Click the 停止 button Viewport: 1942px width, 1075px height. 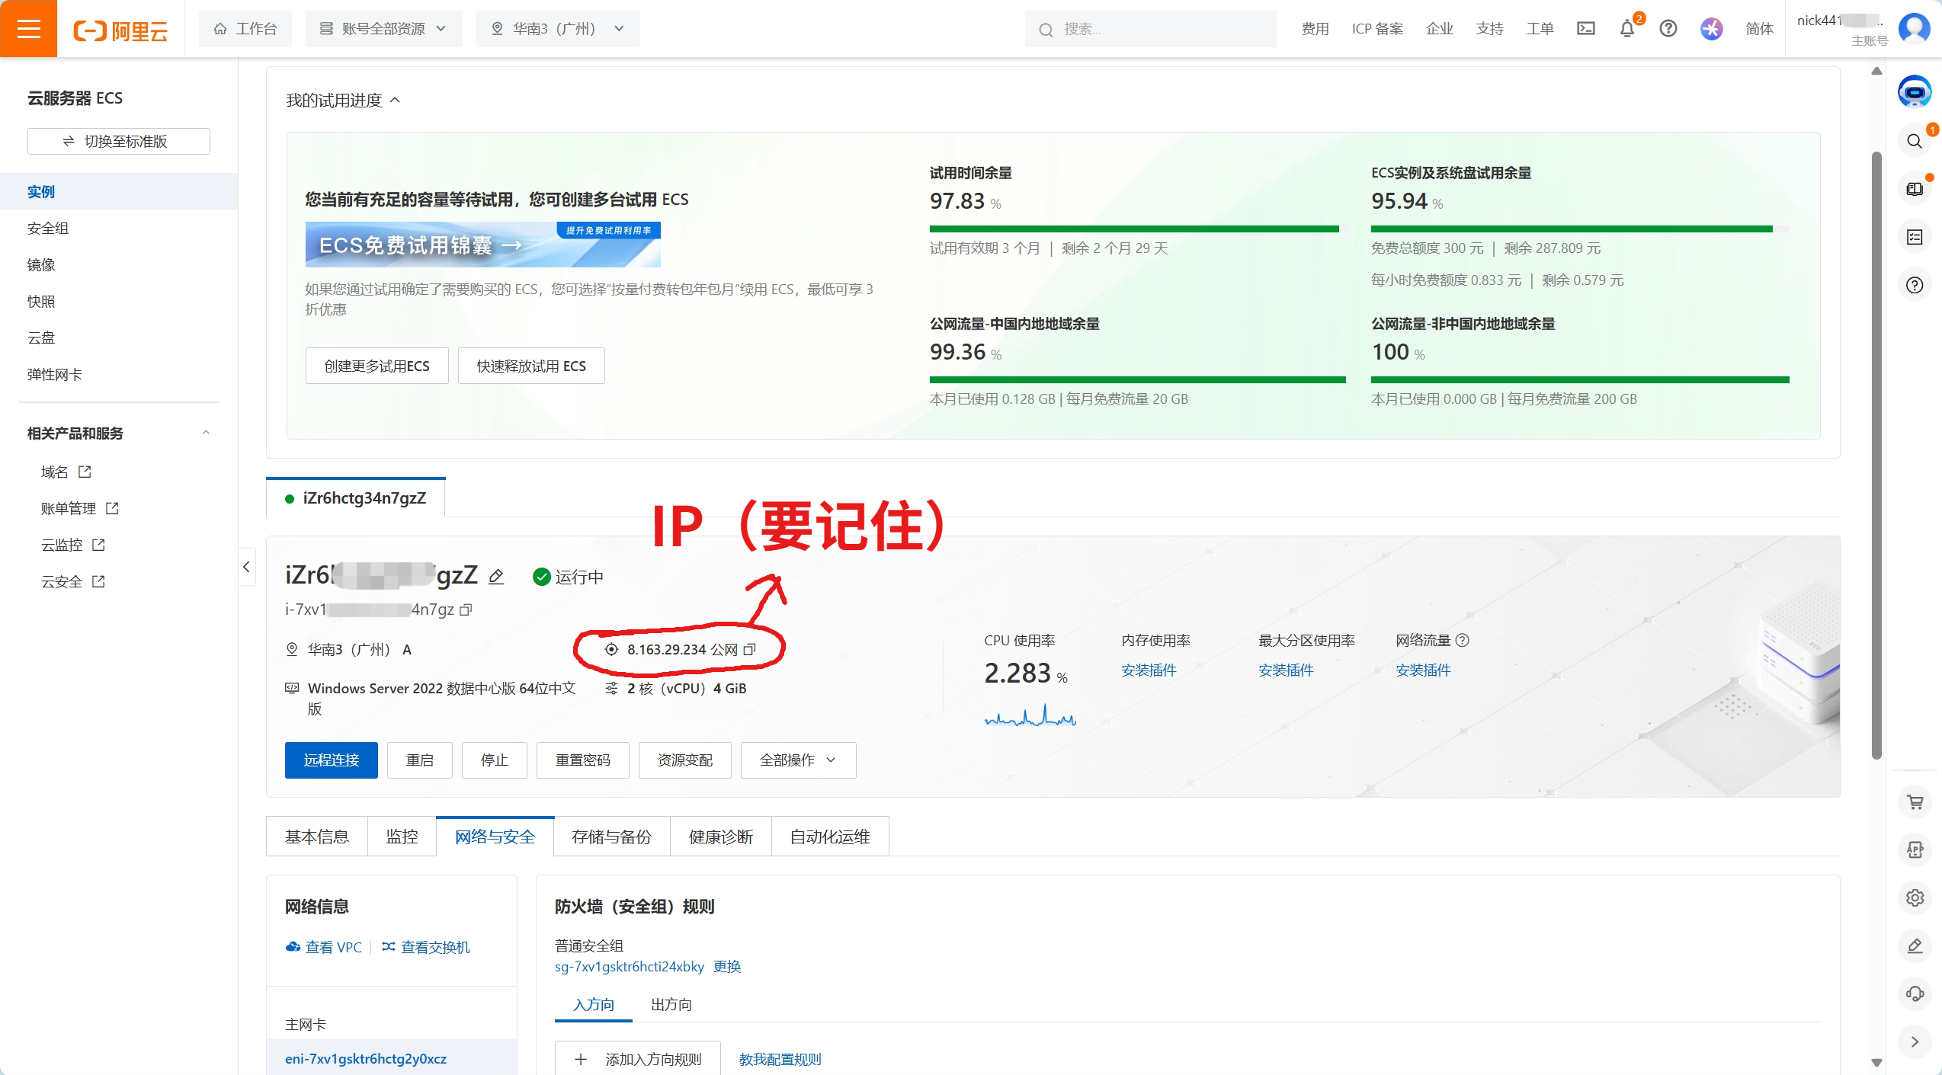495,760
